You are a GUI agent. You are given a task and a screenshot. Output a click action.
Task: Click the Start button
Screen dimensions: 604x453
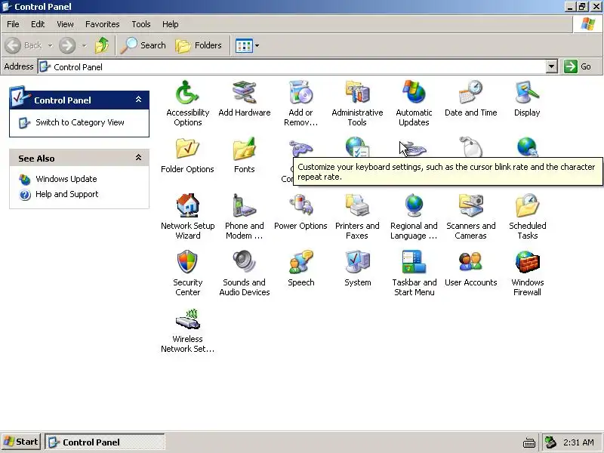point(20,442)
